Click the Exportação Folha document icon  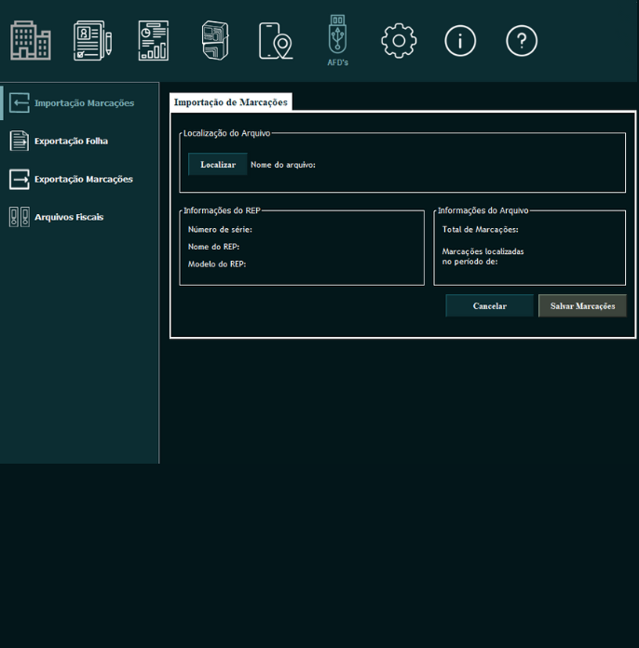tap(19, 141)
